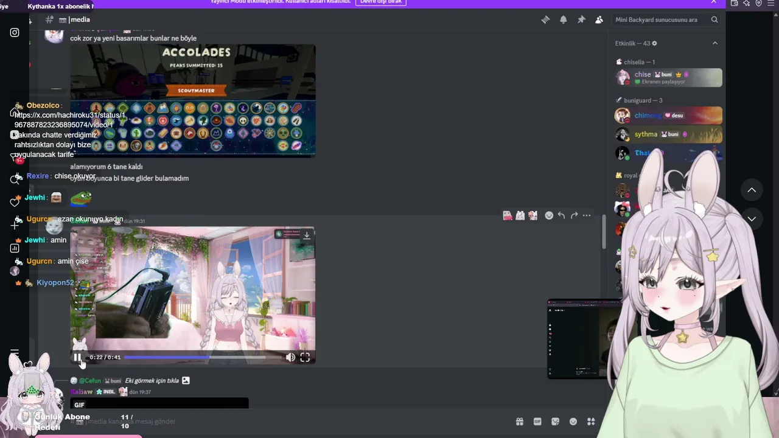
Task: Open the reply attachment image icon
Action: (186, 381)
